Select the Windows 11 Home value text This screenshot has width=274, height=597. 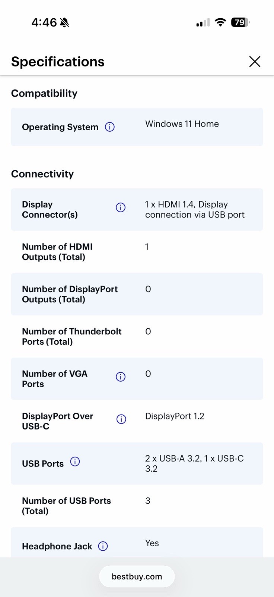(182, 124)
